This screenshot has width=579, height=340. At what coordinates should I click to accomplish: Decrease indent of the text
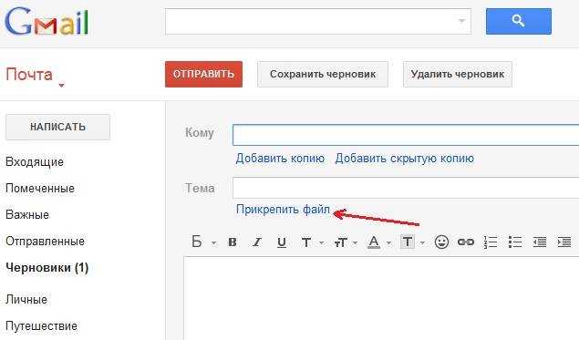coord(540,242)
